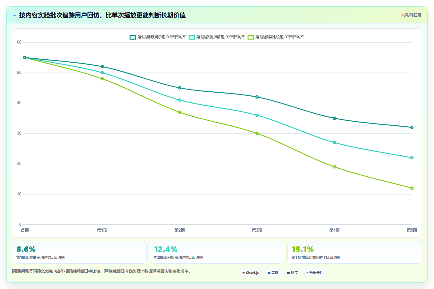This screenshot has height=289, width=434.
Task: Select green 第3批 point at 第2期
Action: click(x=180, y=112)
